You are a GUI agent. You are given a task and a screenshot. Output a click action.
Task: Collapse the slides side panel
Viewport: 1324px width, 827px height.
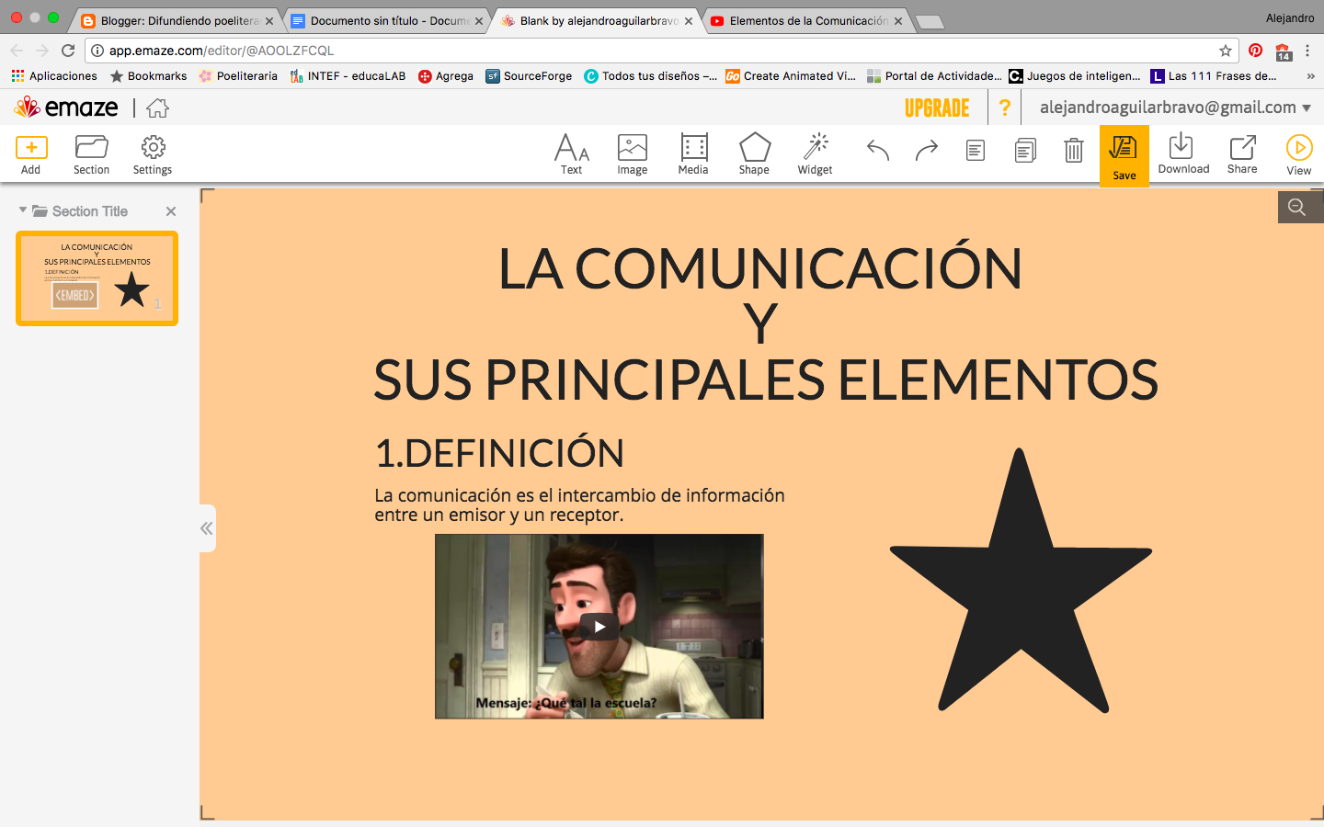point(207,528)
